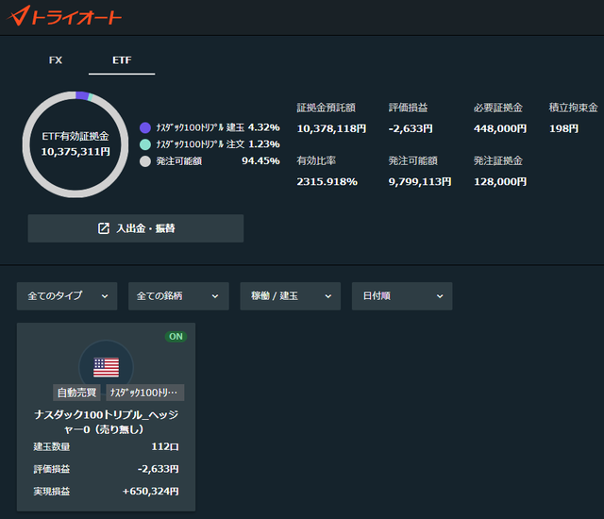Viewport: 604px width, 519px height.
Task: Click the 112口 建玉数量 value on card
Action: (165, 446)
